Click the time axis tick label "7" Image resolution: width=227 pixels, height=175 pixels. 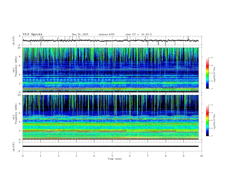pyautogui.click(x=148, y=156)
